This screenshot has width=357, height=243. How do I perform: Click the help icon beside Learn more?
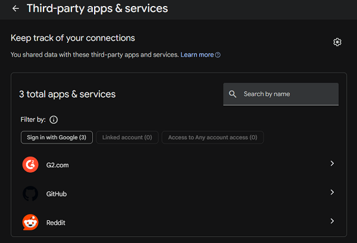pos(218,55)
